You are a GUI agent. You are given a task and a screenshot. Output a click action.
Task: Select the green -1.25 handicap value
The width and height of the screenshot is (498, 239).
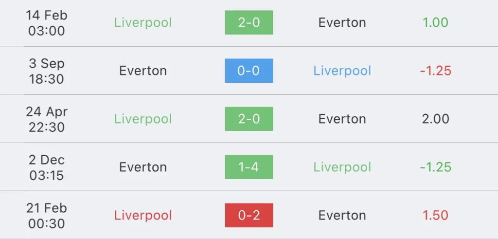click(x=436, y=167)
